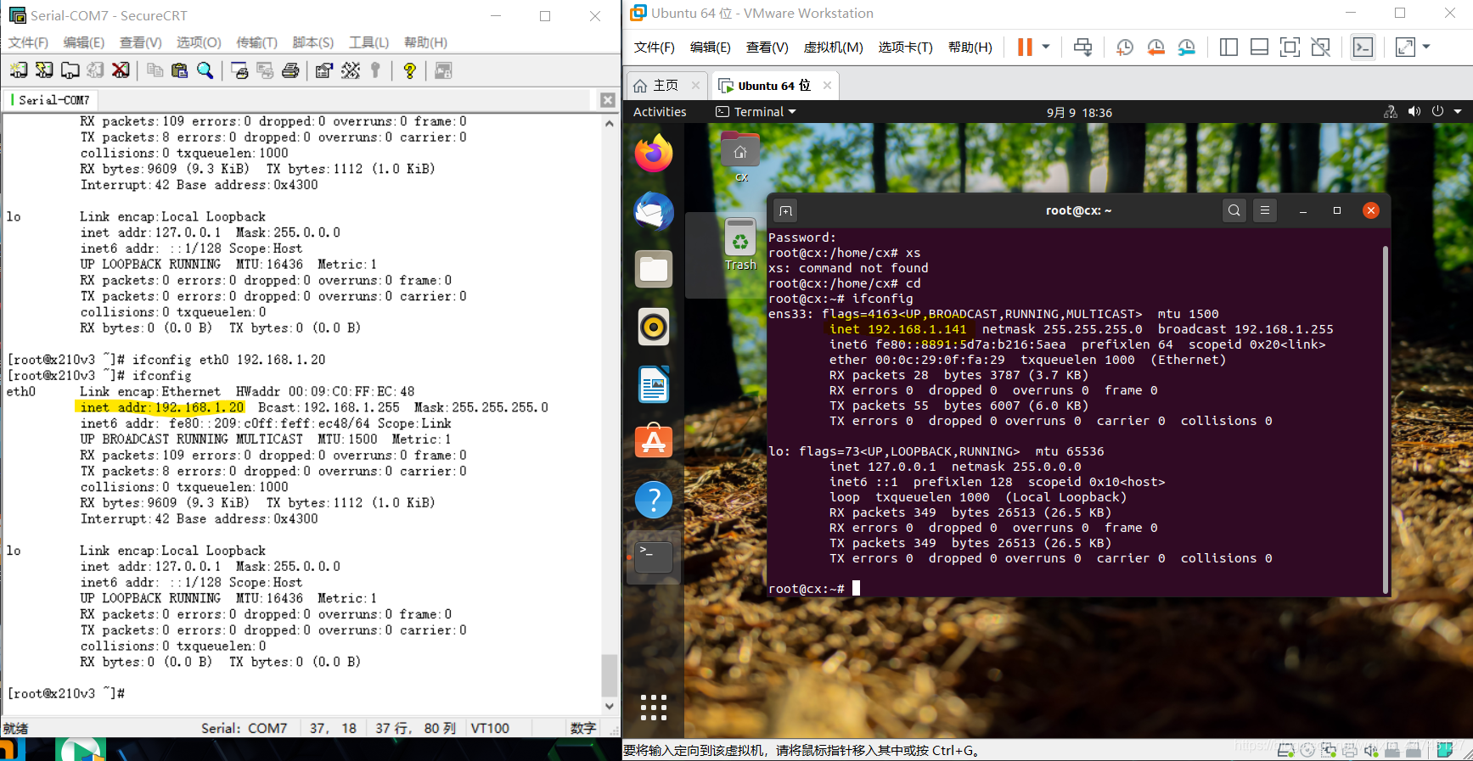Click Show Applications grid in dock
The height and width of the screenshot is (761, 1473).
[x=654, y=708]
